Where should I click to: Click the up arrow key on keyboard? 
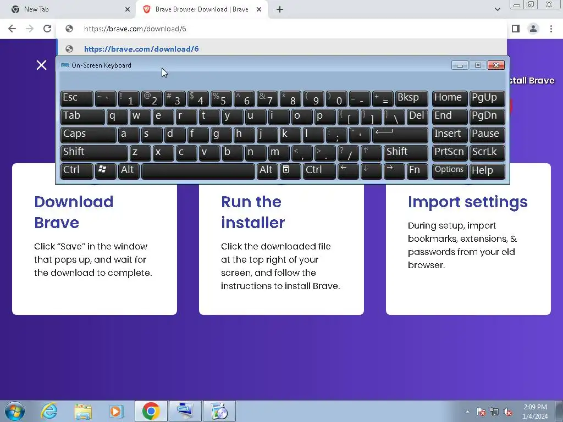[x=371, y=153]
